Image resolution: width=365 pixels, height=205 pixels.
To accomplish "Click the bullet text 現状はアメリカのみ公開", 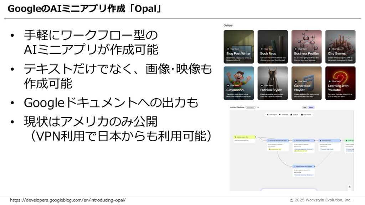I will coord(91,121).
